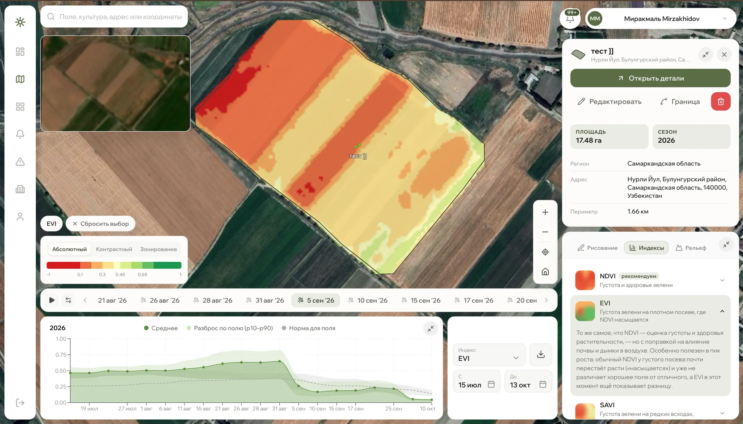Click Сбросить выбор button
The image size is (743, 424).
pos(101,224)
